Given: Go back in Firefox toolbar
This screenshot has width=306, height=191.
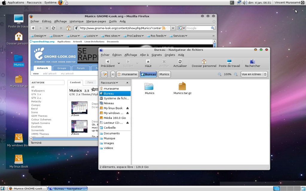Looking at the screenshot, I should 33,28.
